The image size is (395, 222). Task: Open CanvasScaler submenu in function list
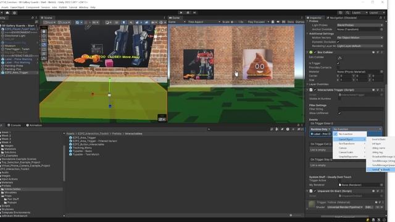point(350,152)
